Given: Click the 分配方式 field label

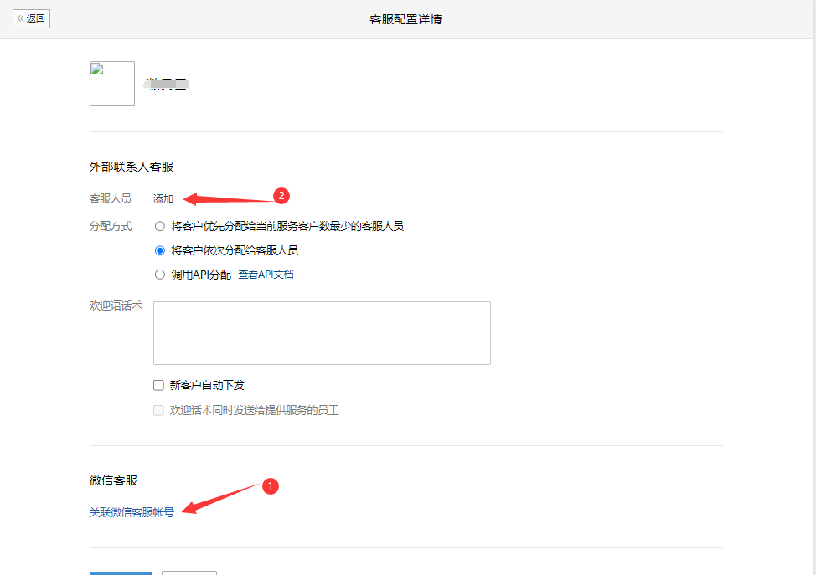Looking at the screenshot, I should click(x=110, y=226).
